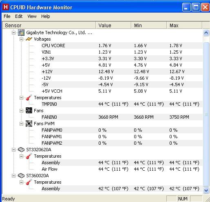Click the Gigabyte Temperatures thermometer icon
The image size is (210, 202).
pyautogui.click(x=29, y=98)
